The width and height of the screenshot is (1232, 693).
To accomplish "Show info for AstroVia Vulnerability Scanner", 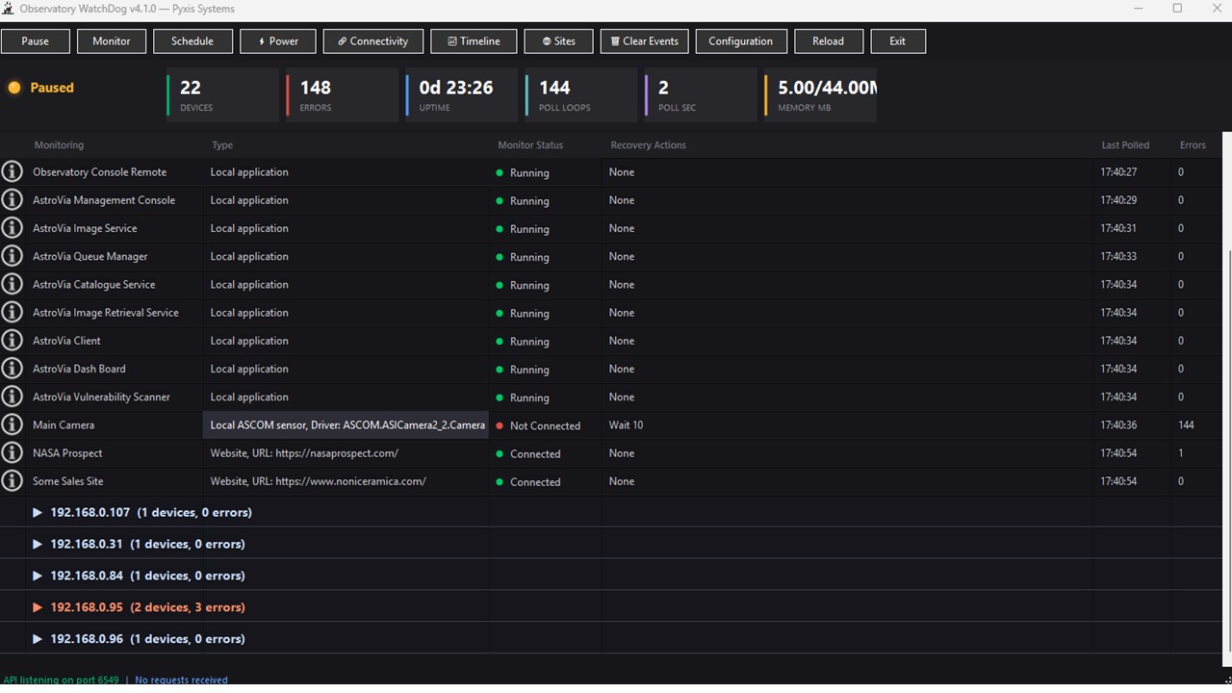I will [x=12, y=396].
